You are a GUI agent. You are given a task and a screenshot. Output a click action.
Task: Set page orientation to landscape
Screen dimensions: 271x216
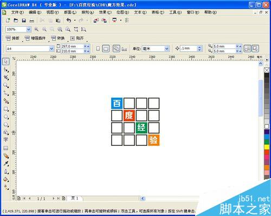point(106,49)
